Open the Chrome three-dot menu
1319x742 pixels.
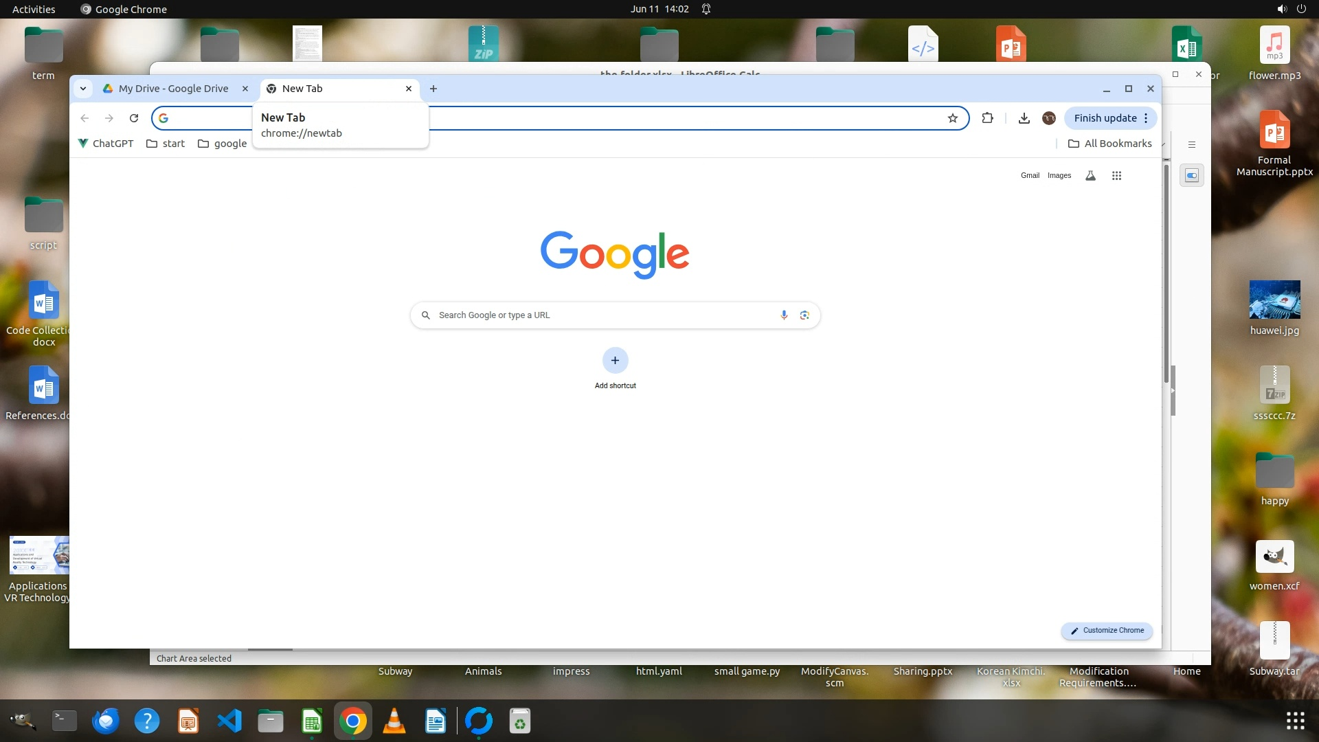point(1146,118)
